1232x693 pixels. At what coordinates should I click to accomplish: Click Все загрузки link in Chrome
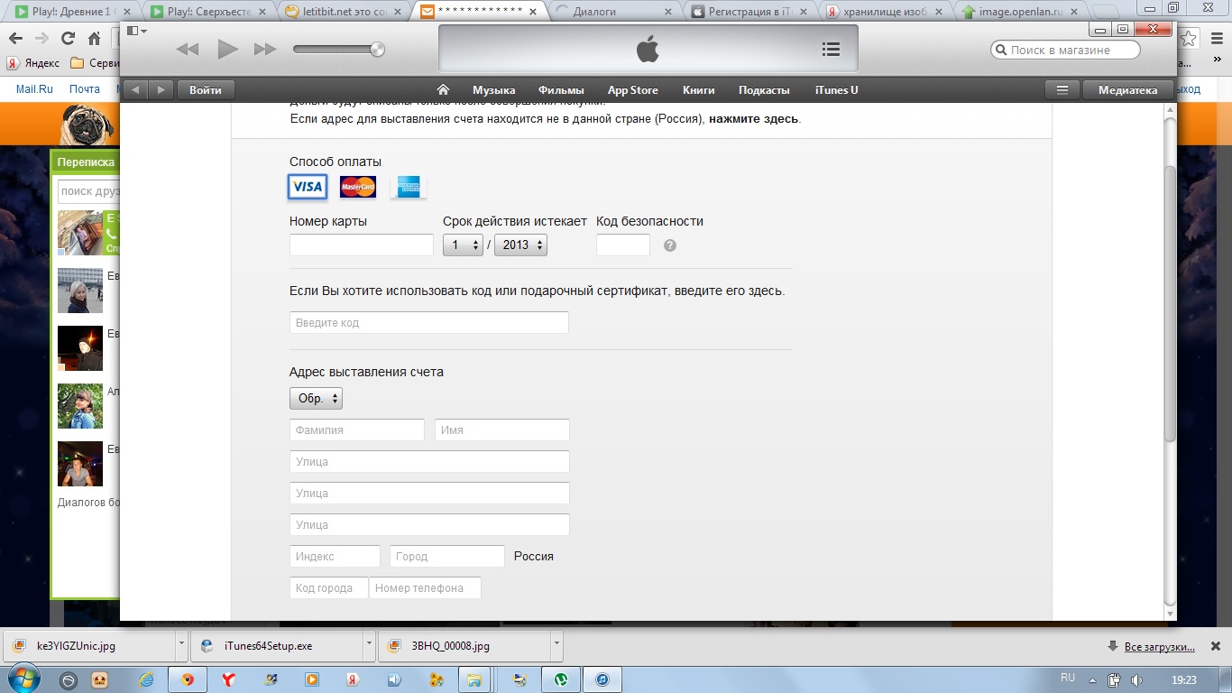tap(1160, 647)
